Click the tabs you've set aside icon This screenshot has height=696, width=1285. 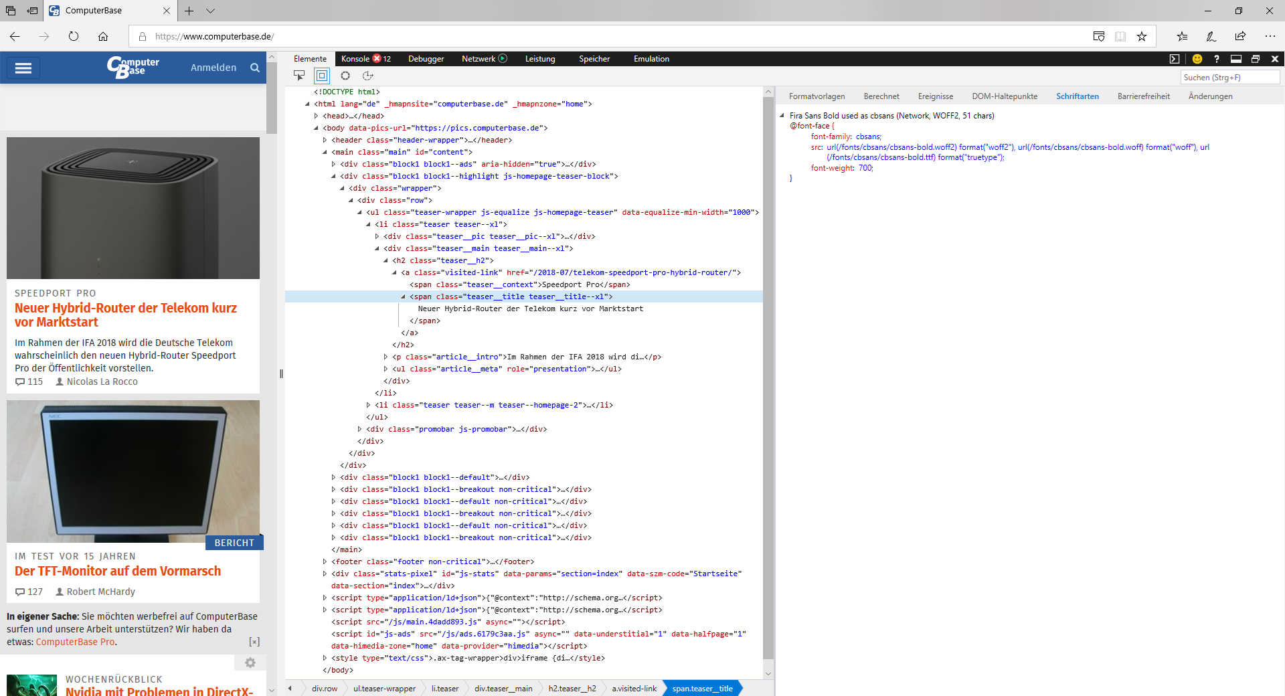pyautogui.click(x=11, y=11)
